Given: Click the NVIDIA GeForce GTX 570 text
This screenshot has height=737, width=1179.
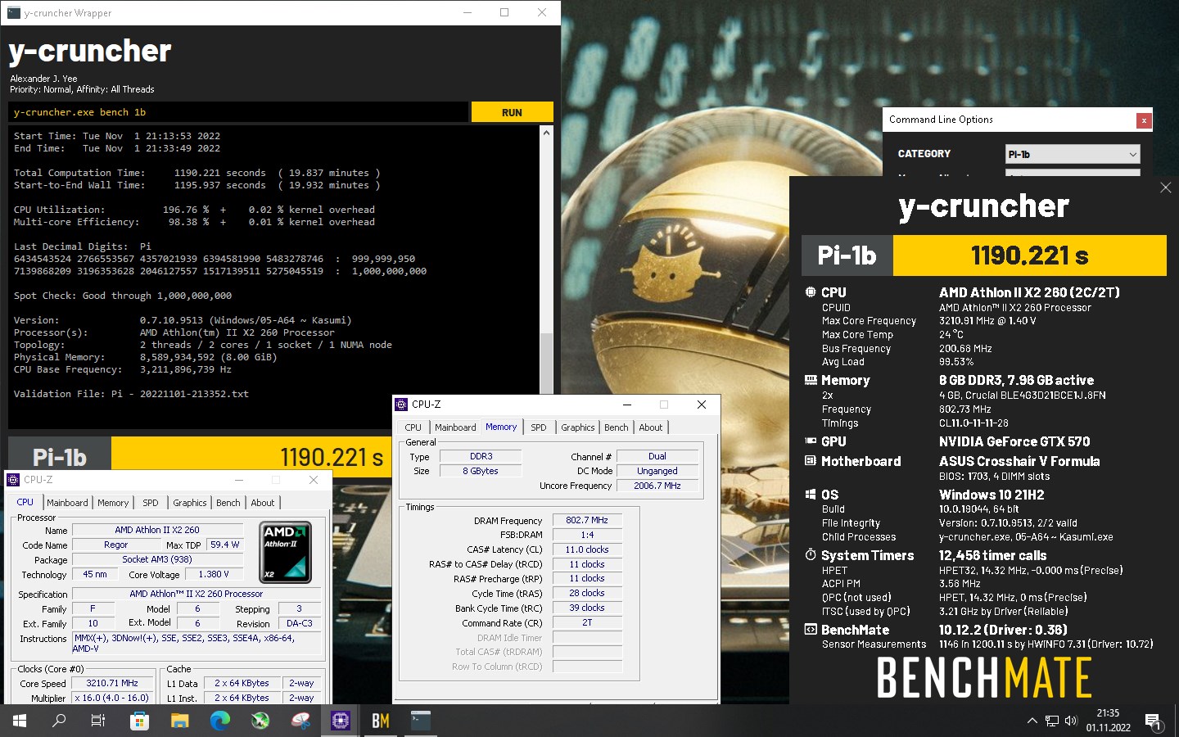Looking at the screenshot, I should pyautogui.click(x=1014, y=441).
